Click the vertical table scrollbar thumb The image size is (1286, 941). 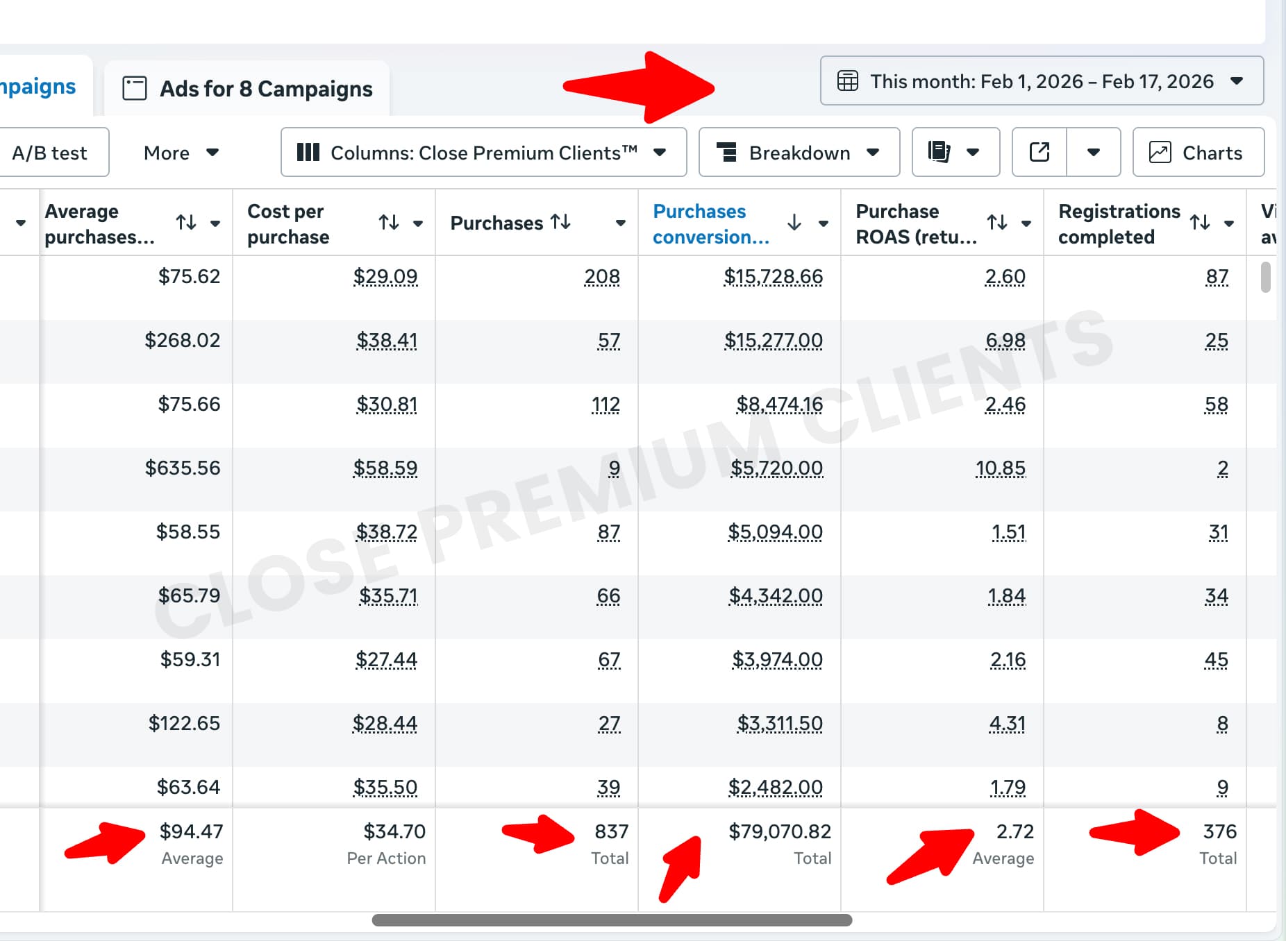(x=1266, y=278)
